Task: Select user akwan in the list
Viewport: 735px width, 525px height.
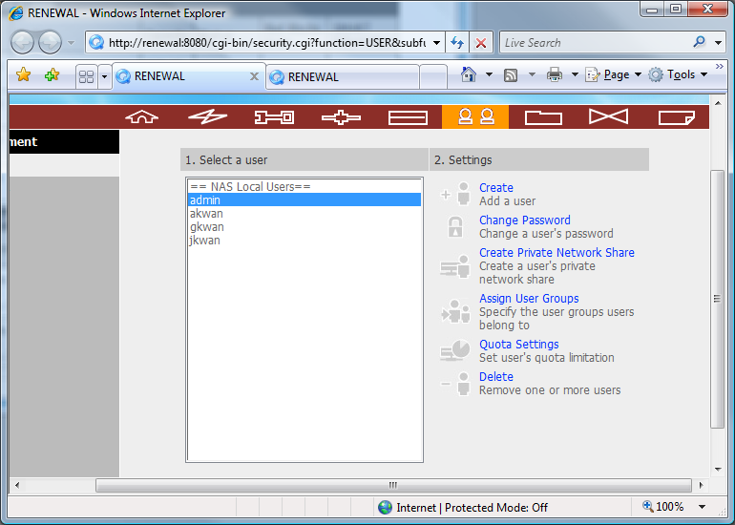Action: 207,214
